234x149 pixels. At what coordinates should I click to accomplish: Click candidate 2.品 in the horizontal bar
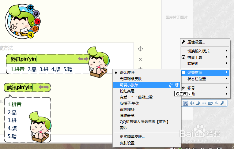tap(32, 69)
